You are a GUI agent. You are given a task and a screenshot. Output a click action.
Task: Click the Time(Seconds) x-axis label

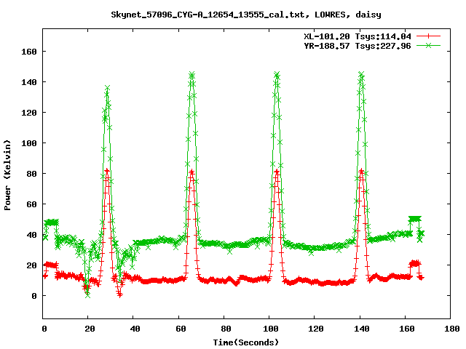[x=246, y=342]
